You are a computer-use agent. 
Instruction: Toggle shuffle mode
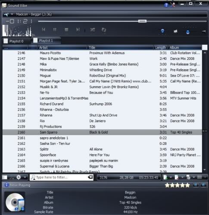[x=93, y=30]
